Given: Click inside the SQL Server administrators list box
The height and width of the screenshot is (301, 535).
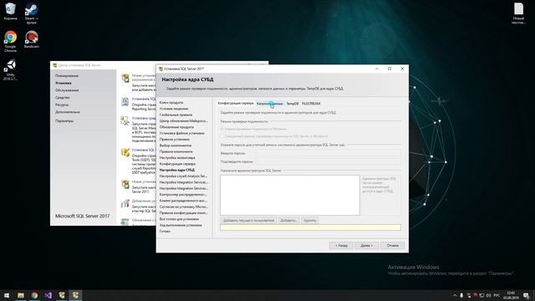Looking at the screenshot, I should coord(290,195).
